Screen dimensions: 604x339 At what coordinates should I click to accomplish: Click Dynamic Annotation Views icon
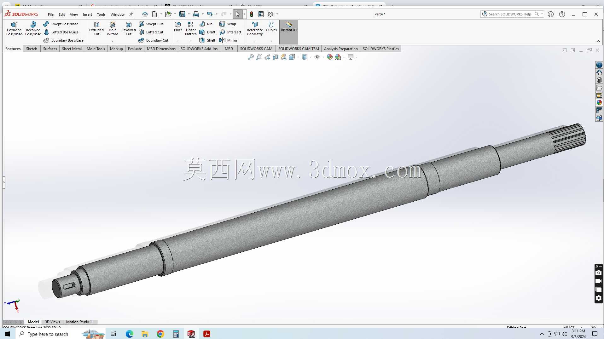284,57
